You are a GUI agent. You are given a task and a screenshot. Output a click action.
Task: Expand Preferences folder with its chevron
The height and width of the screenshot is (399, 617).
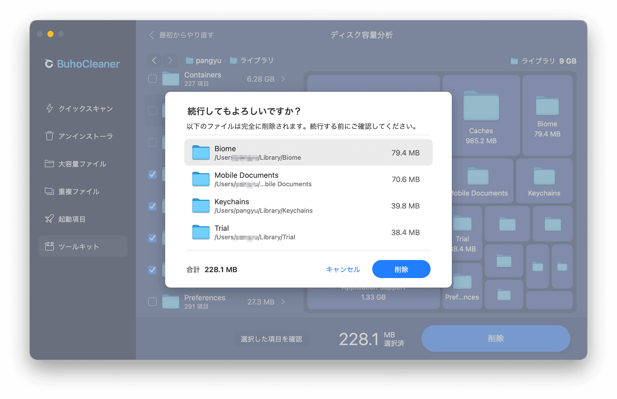pyautogui.click(x=283, y=301)
